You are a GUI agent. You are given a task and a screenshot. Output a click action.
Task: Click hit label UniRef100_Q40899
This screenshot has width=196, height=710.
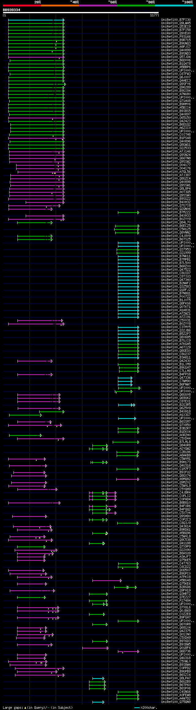coord(176,50)
